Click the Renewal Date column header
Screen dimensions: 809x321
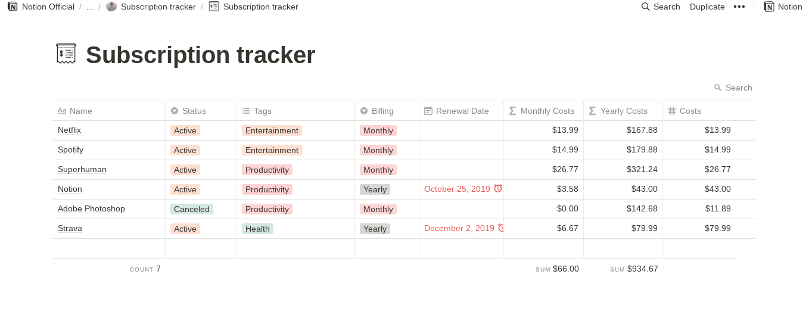(461, 111)
